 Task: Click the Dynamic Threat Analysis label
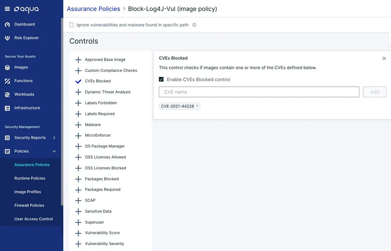[x=107, y=92]
